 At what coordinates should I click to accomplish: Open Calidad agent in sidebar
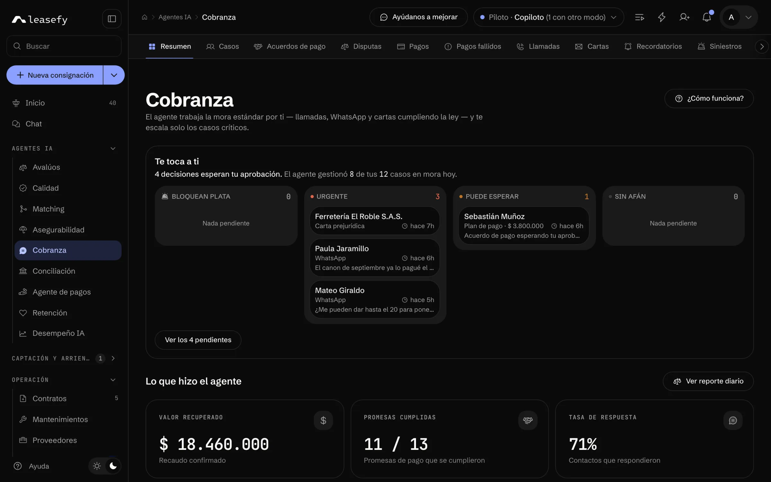pos(68,188)
